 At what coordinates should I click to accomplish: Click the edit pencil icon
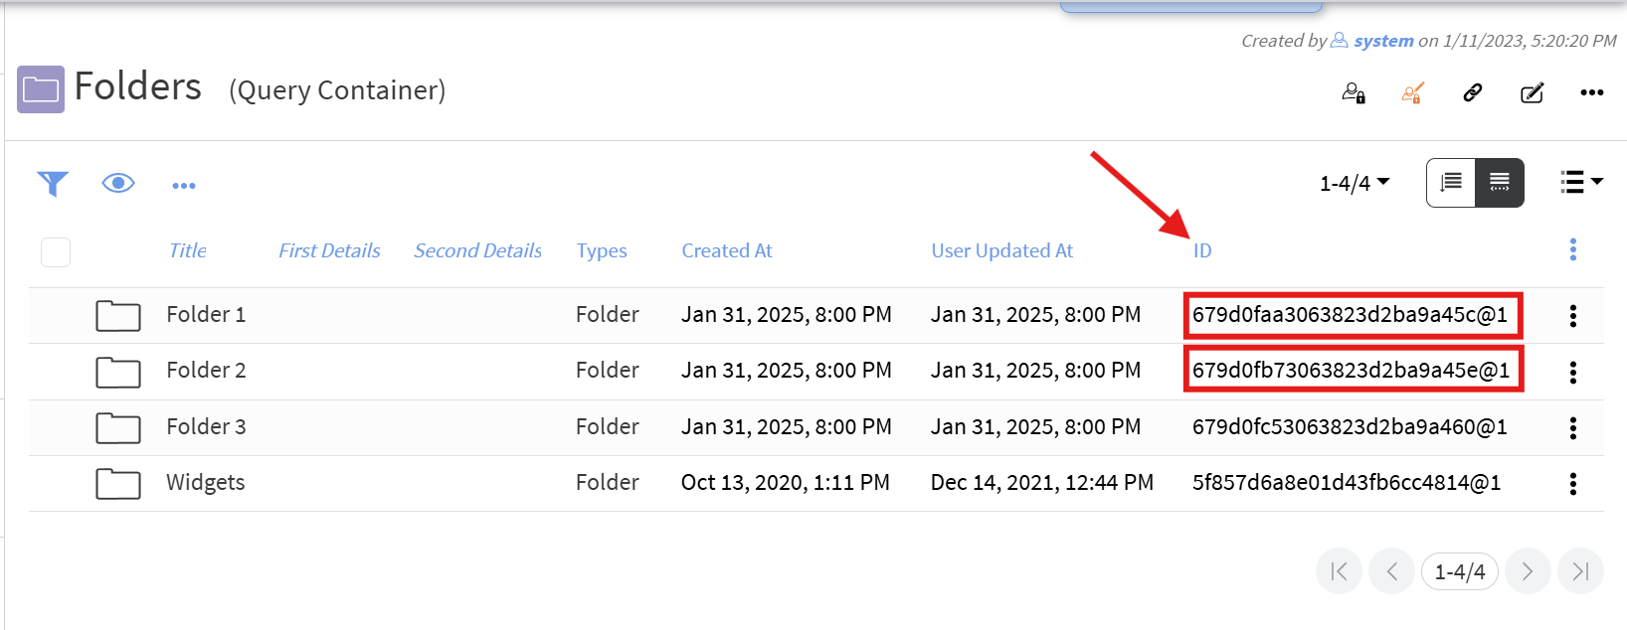pos(1533,93)
